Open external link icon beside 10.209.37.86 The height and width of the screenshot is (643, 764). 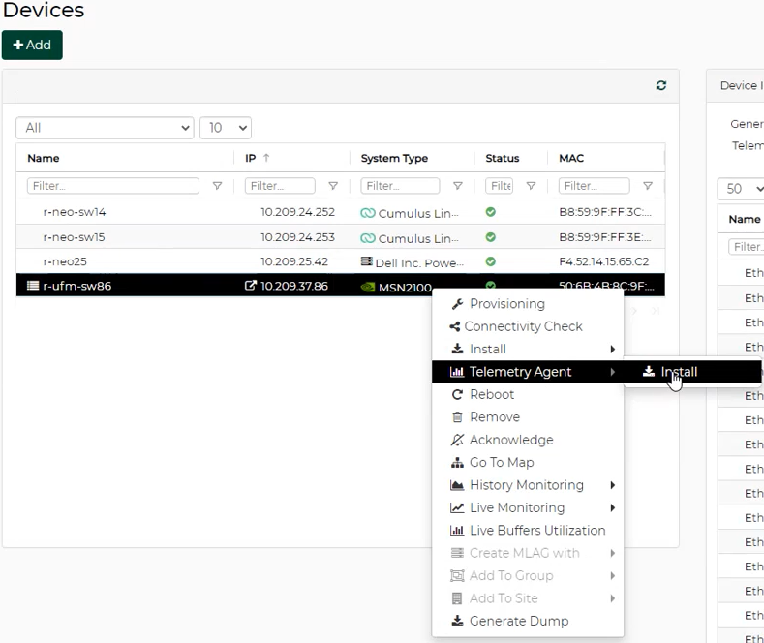tap(251, 286)
